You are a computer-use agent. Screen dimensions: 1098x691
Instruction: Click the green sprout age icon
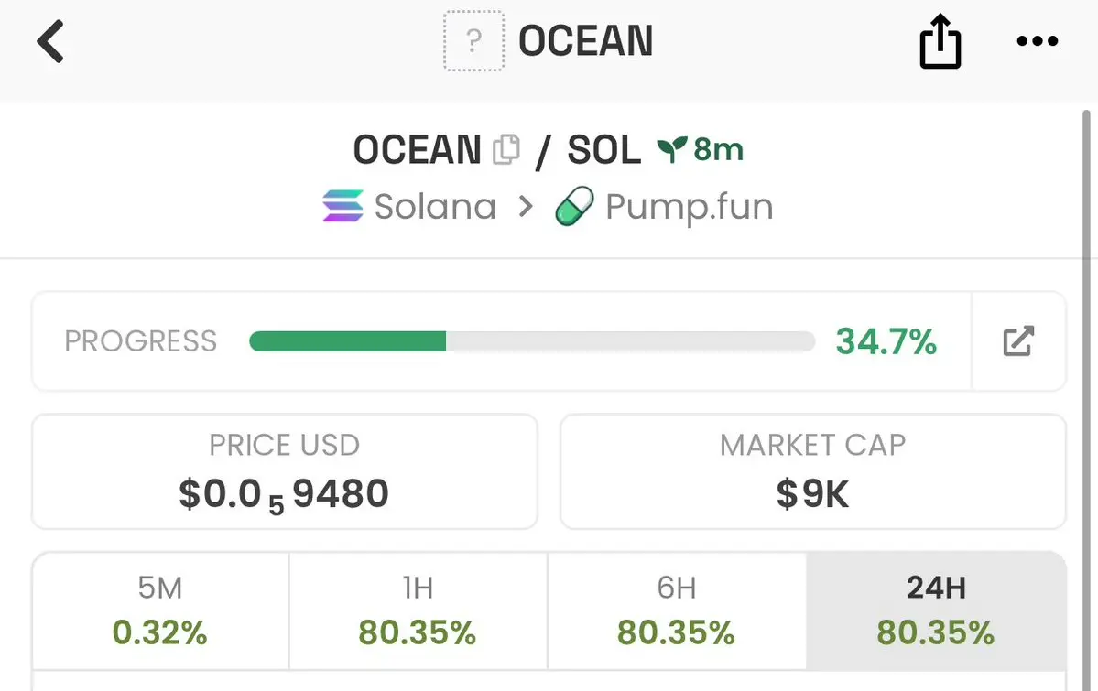click(x=671, y=149)
